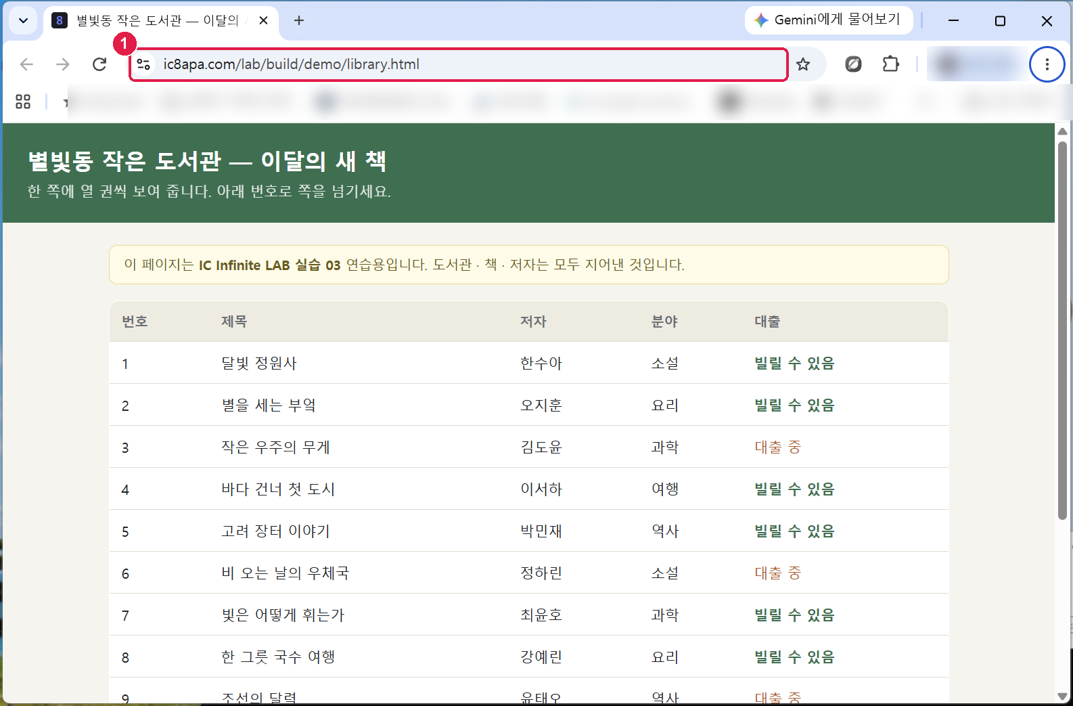Select the book title 고려 장터 이야기
Image resolution: width=1073 pixels, height=706 pixels.
click(275, 531)
